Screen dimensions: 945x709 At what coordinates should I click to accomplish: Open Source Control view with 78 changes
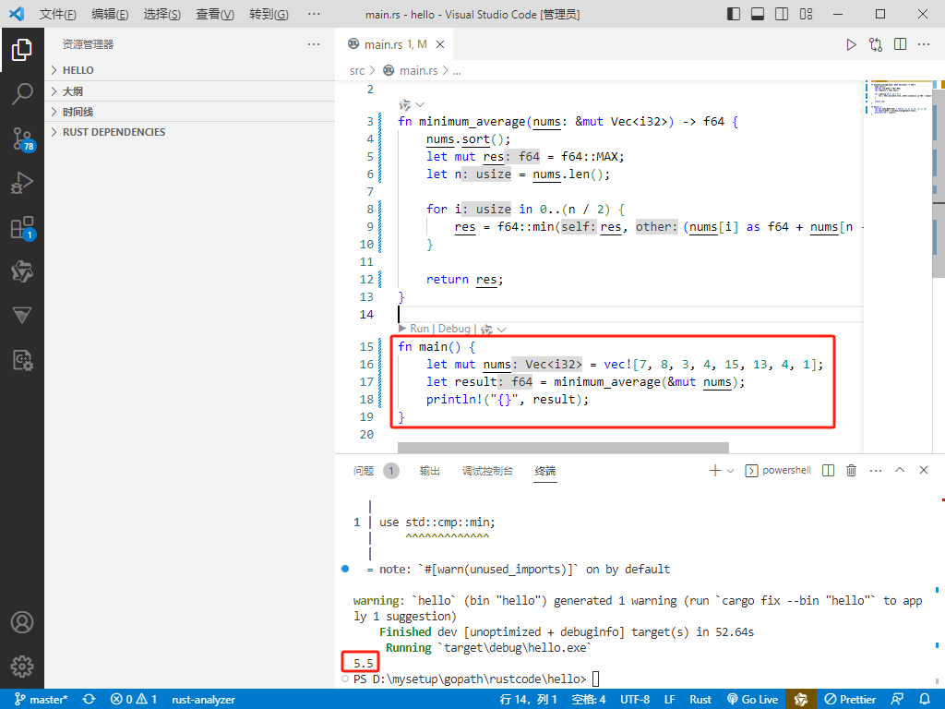point(22,138)
